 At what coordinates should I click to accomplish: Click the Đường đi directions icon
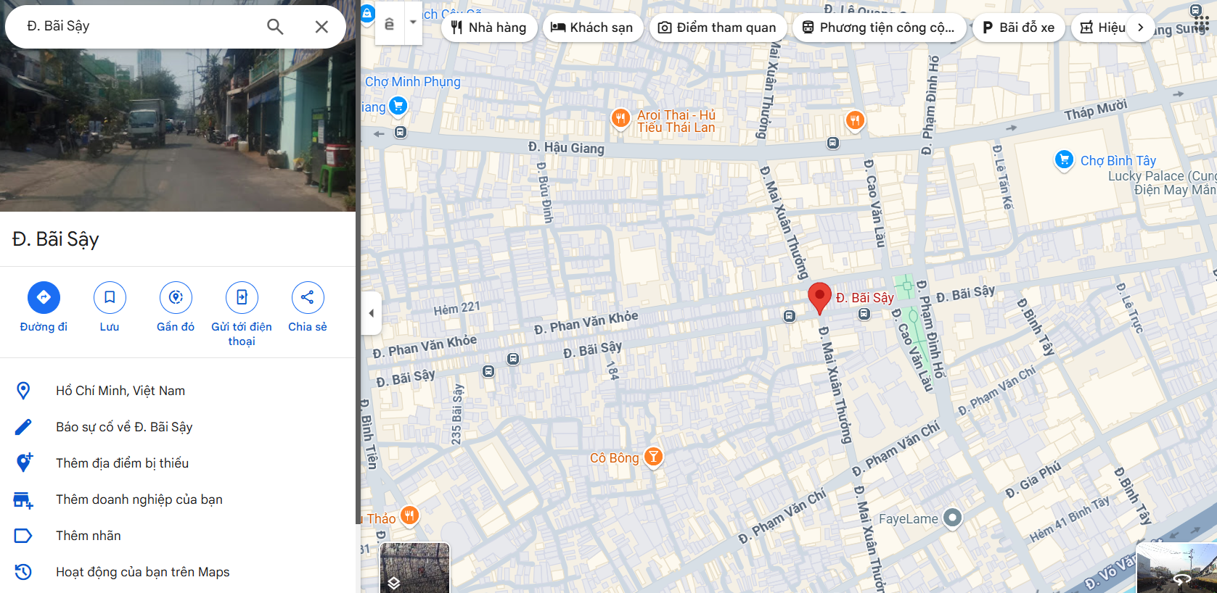44,297
